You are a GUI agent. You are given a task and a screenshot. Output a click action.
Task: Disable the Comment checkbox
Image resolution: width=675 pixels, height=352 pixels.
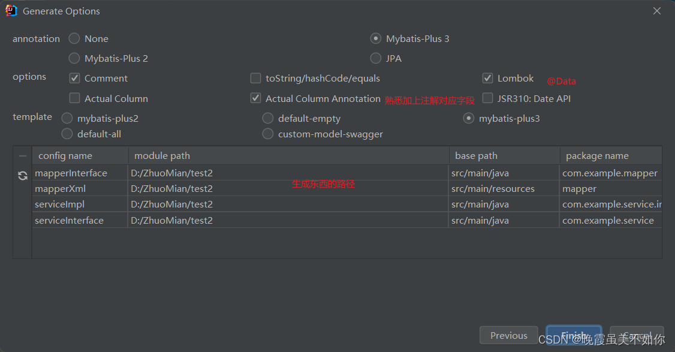75,78
